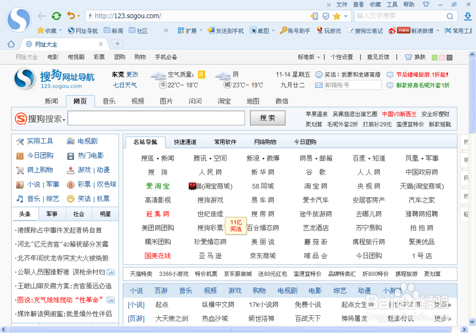
Task: Switch to the 图片 search tab
Action: click(166, 101)
